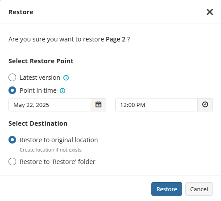Cancel the restore operation
This screenshot has height=201, width=221.
click(x=199, y=189)
